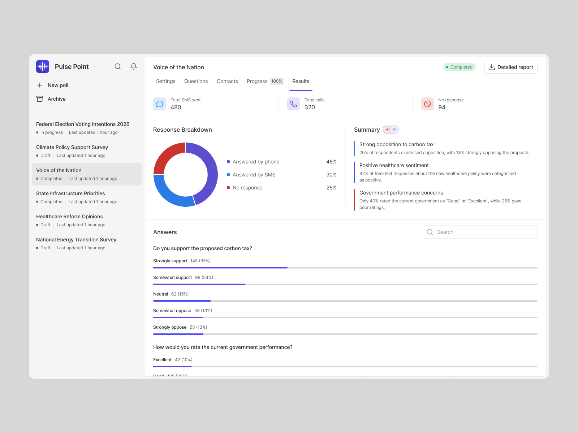Click the download icon in Detailed report
Image resolution: width=578 pixels, height=433 pixels.
tap(492, 67)
